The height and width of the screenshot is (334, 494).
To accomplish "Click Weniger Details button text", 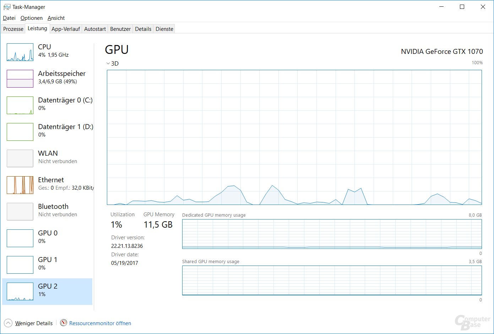I will click(34, 323).
